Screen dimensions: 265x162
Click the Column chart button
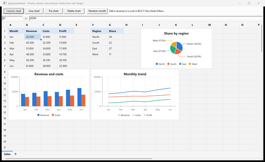pos(14,11)
